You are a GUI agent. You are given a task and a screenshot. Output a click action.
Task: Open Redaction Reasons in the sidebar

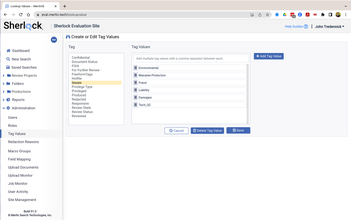(23, 142)
